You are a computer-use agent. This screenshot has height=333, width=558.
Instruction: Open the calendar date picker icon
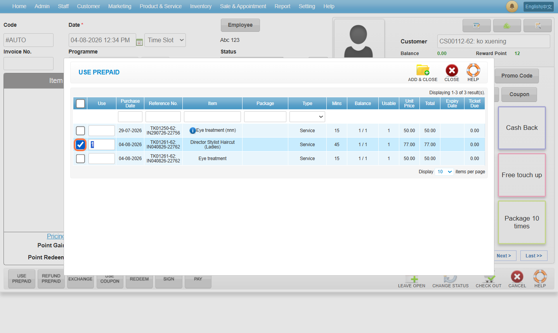click(x=139, y=41)
